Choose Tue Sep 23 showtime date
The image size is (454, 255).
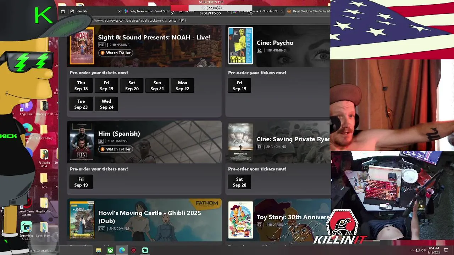pyautogui.click(x=81, y=104)
